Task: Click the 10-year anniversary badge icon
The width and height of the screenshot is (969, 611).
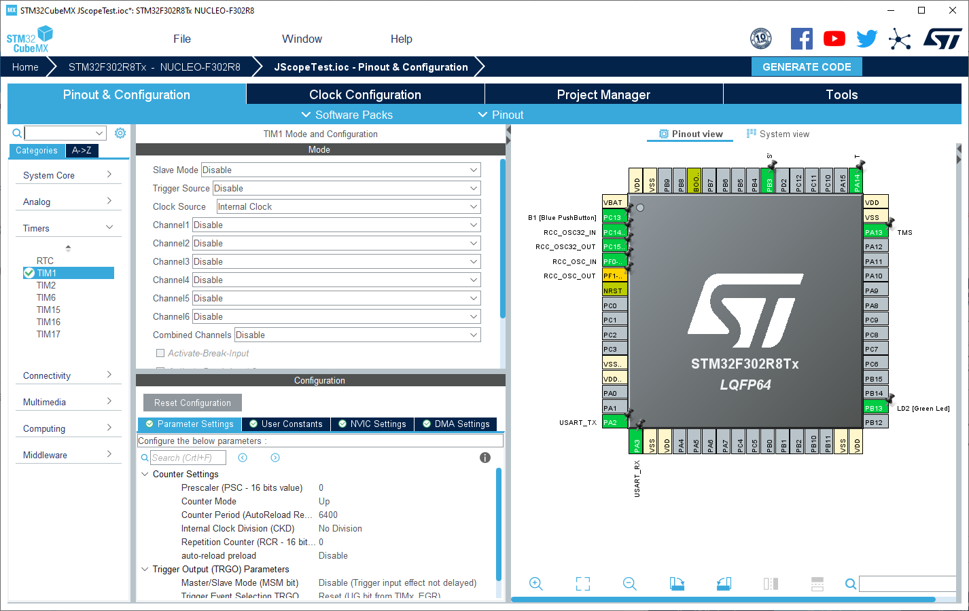Action: pos(761,39)
